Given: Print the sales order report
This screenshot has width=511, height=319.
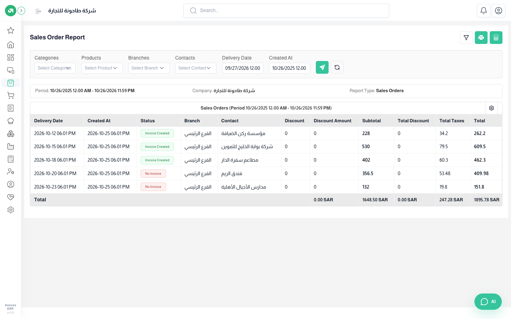Looking at the screenshot, I should 481,38.
